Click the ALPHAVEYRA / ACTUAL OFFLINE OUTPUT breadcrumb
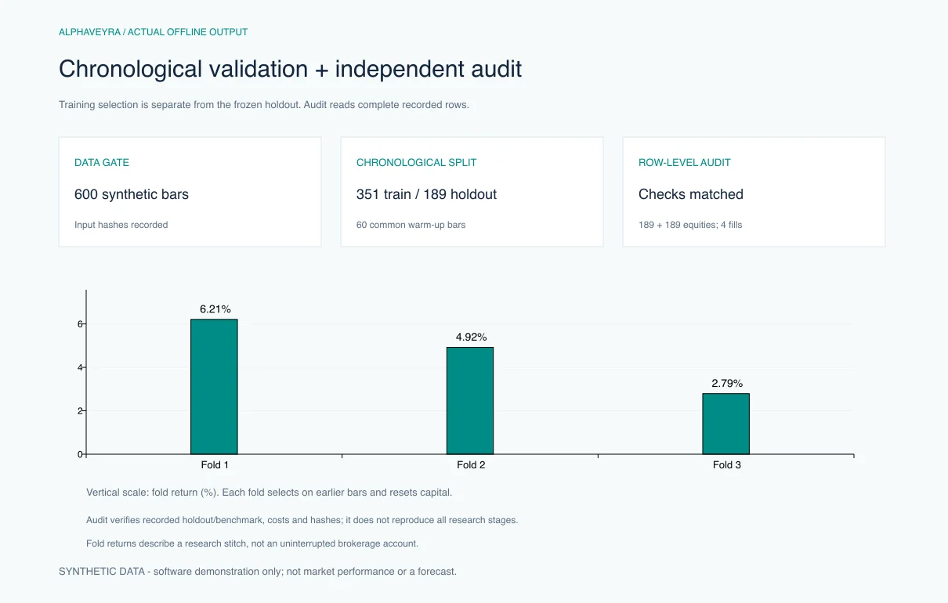This screenshot has width=948, height=603. tap(153, 32)
